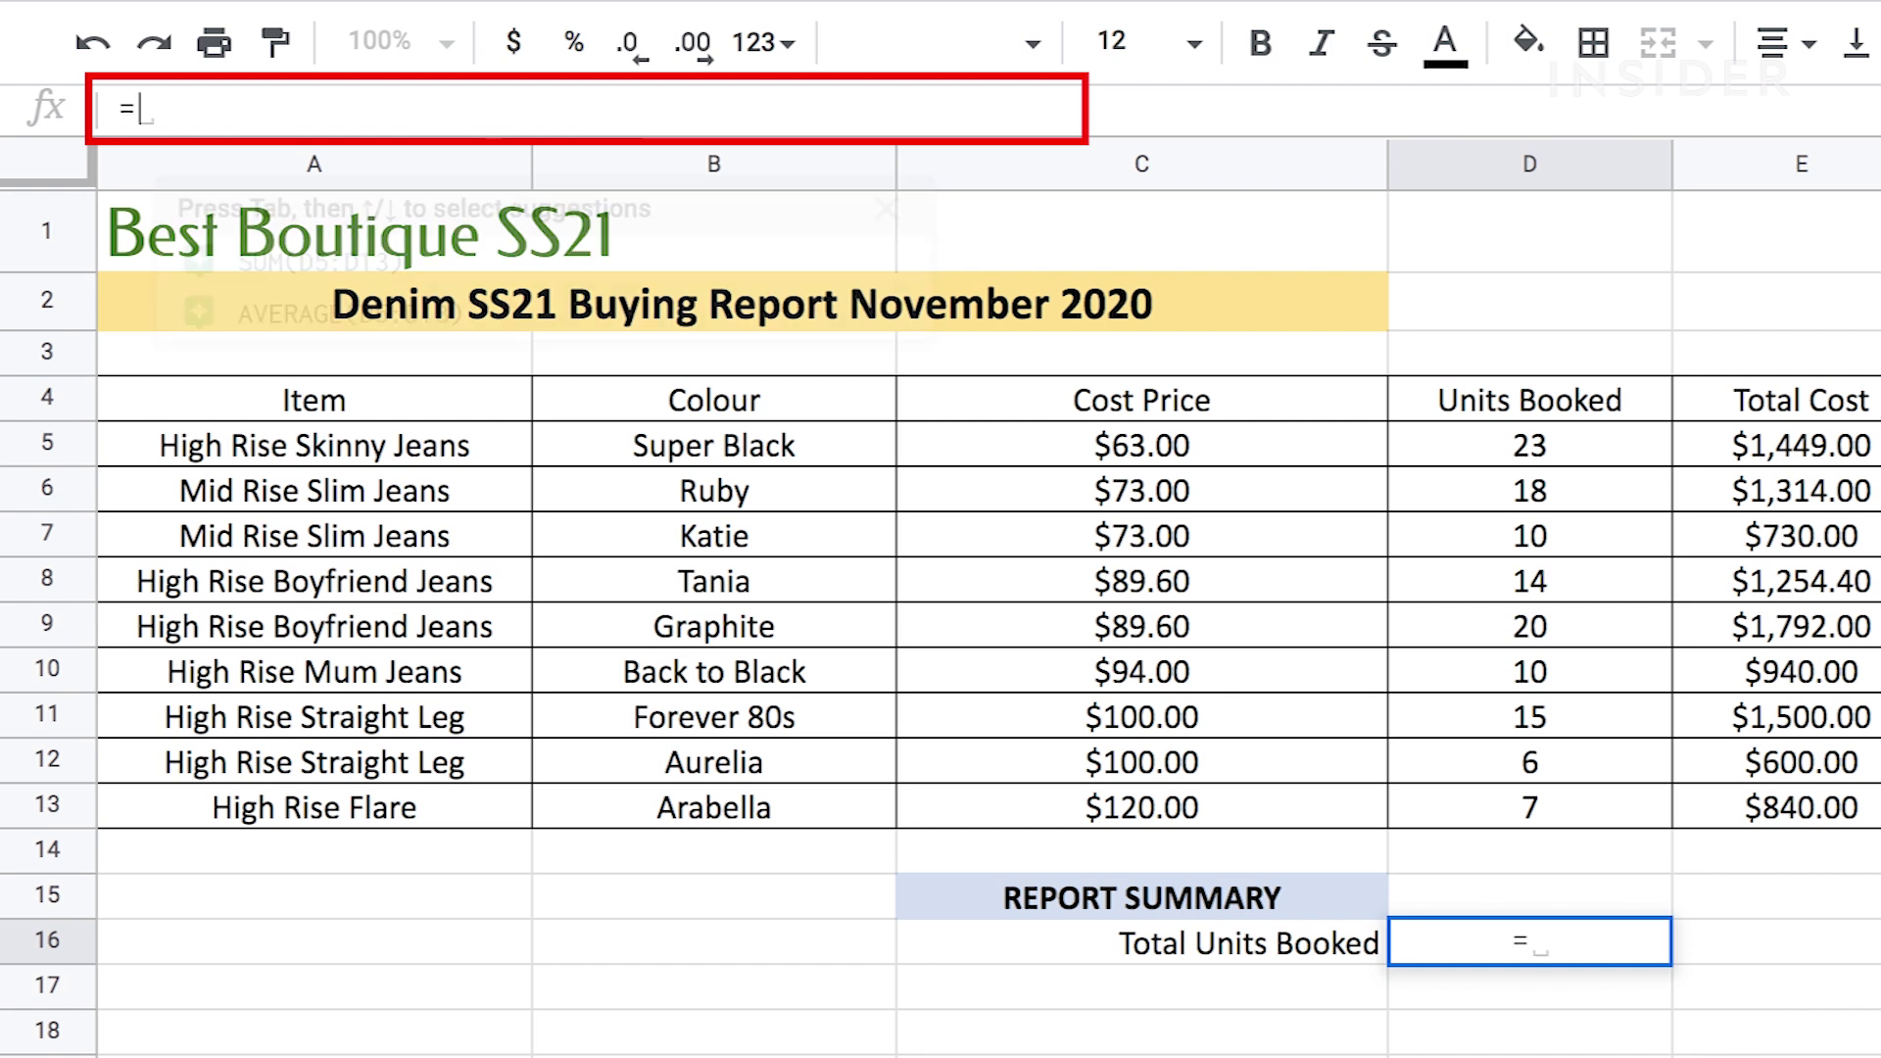Screen dimensions: 1881x1058
Task: Click the Print icon
Action: [214, 42]
